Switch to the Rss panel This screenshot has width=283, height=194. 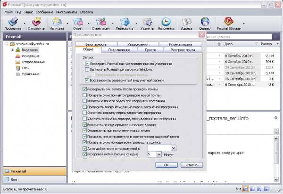pos(34,179)
